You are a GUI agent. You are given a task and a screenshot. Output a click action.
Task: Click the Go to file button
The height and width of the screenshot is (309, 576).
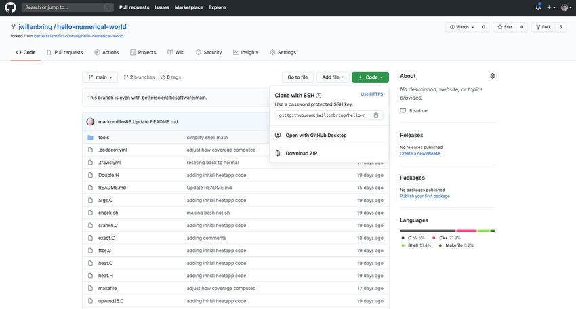coord(297,77)
